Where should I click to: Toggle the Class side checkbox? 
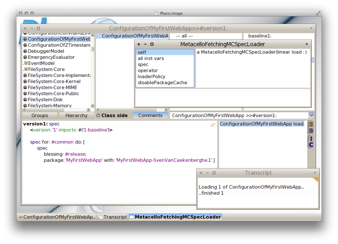[x=98, y=116]
